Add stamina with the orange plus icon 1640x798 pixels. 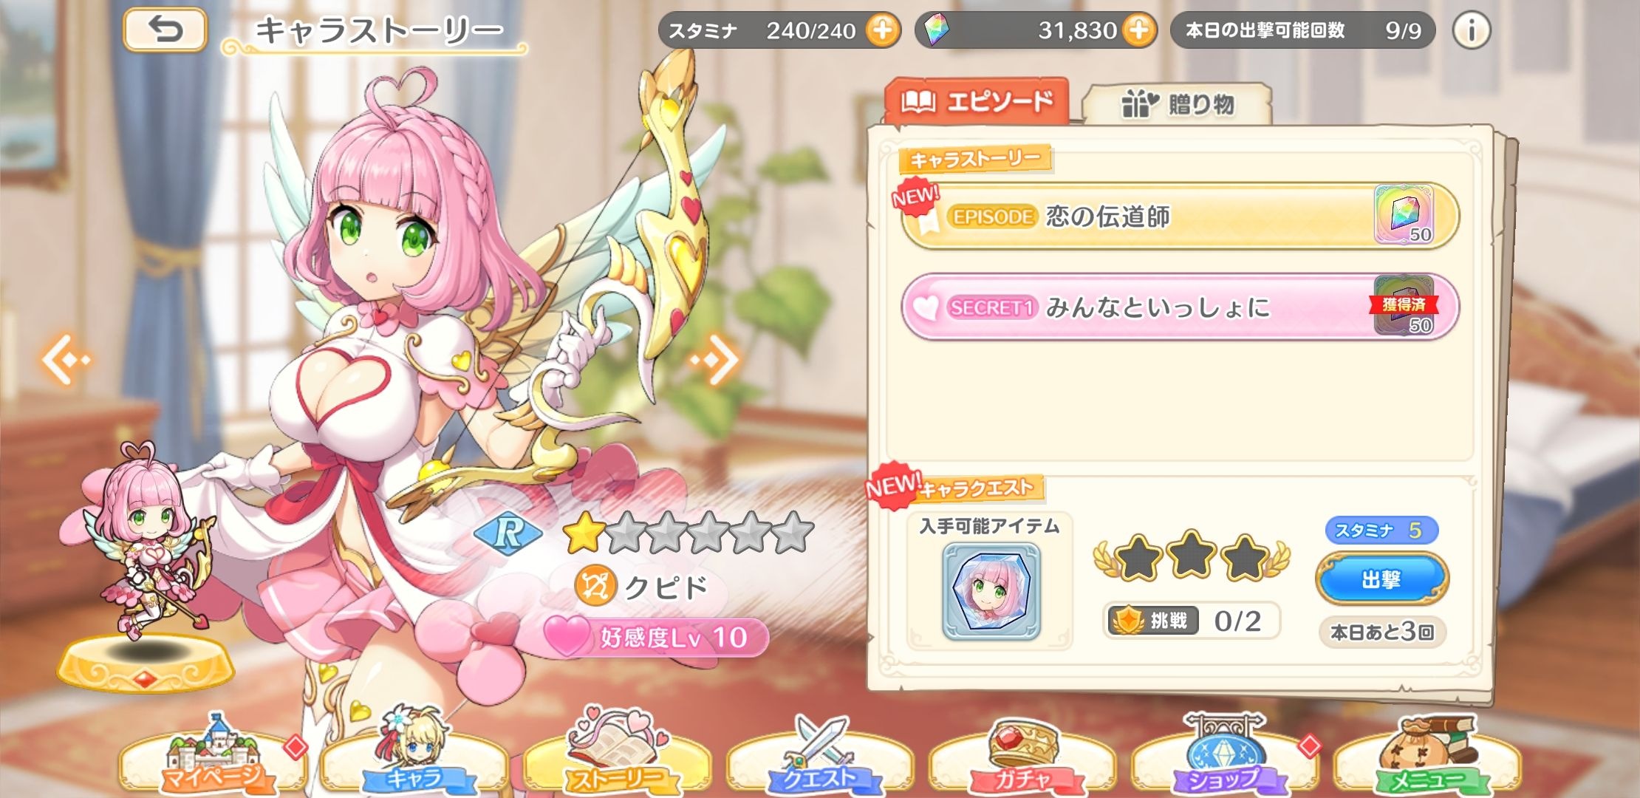pos(883,30)
